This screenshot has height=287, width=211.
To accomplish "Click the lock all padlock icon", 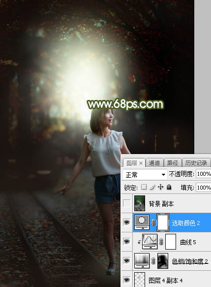I will (x=169, y=187).
